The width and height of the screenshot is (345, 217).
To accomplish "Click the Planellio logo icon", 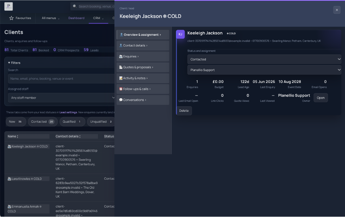I will (9, 7).
